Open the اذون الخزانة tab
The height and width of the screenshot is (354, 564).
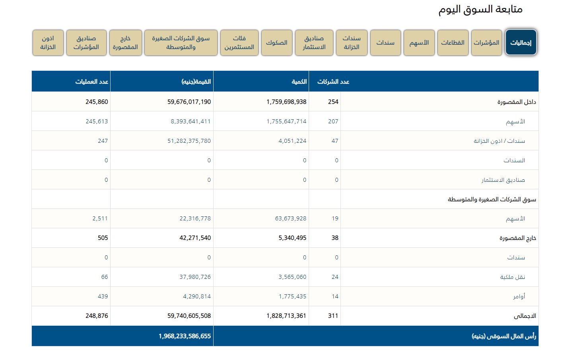48,43
